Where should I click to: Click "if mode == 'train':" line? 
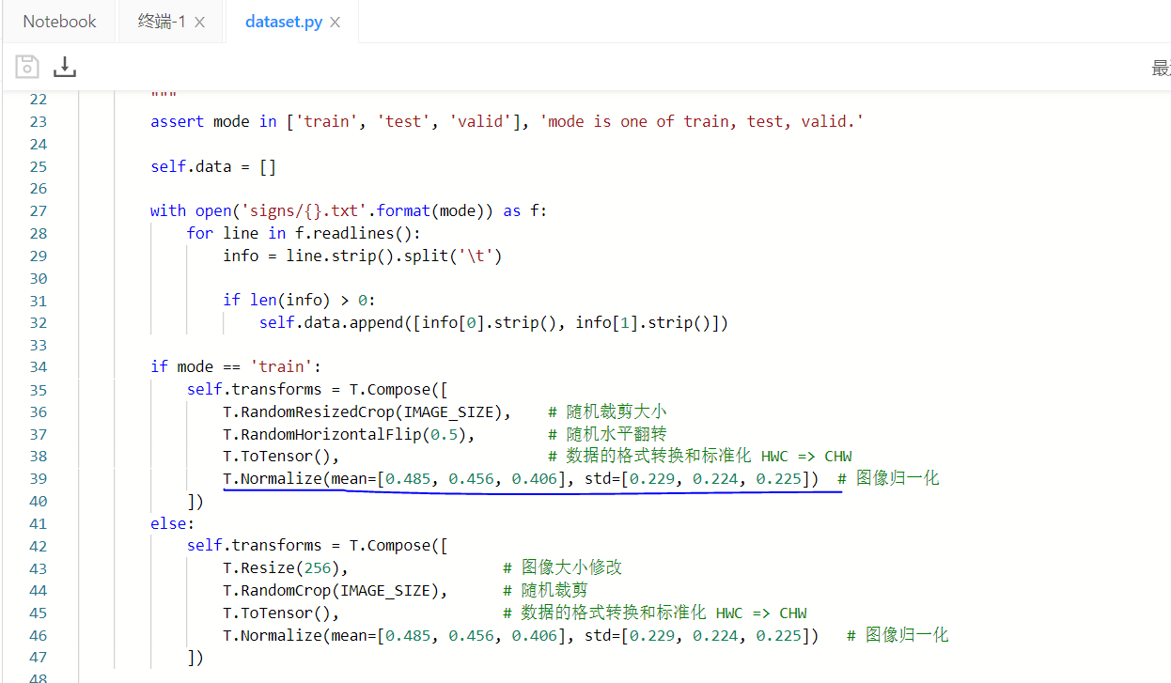click(x=236, y=366)
